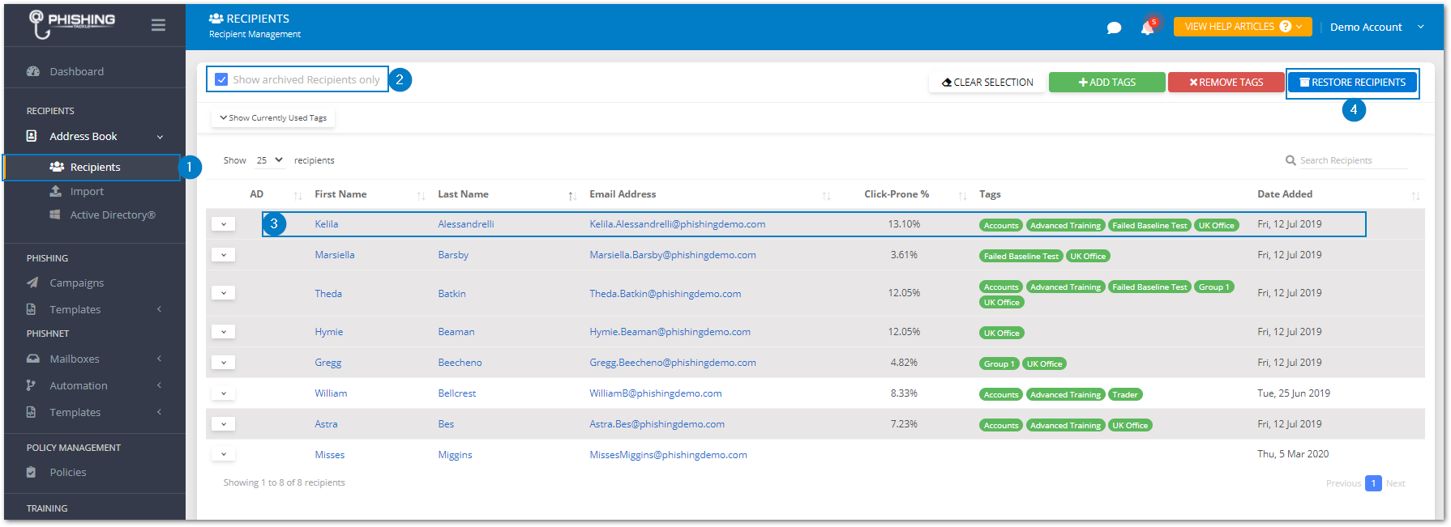Collapse Address Book menu
The image size is (1451, 527).
[x=95, y=136]
